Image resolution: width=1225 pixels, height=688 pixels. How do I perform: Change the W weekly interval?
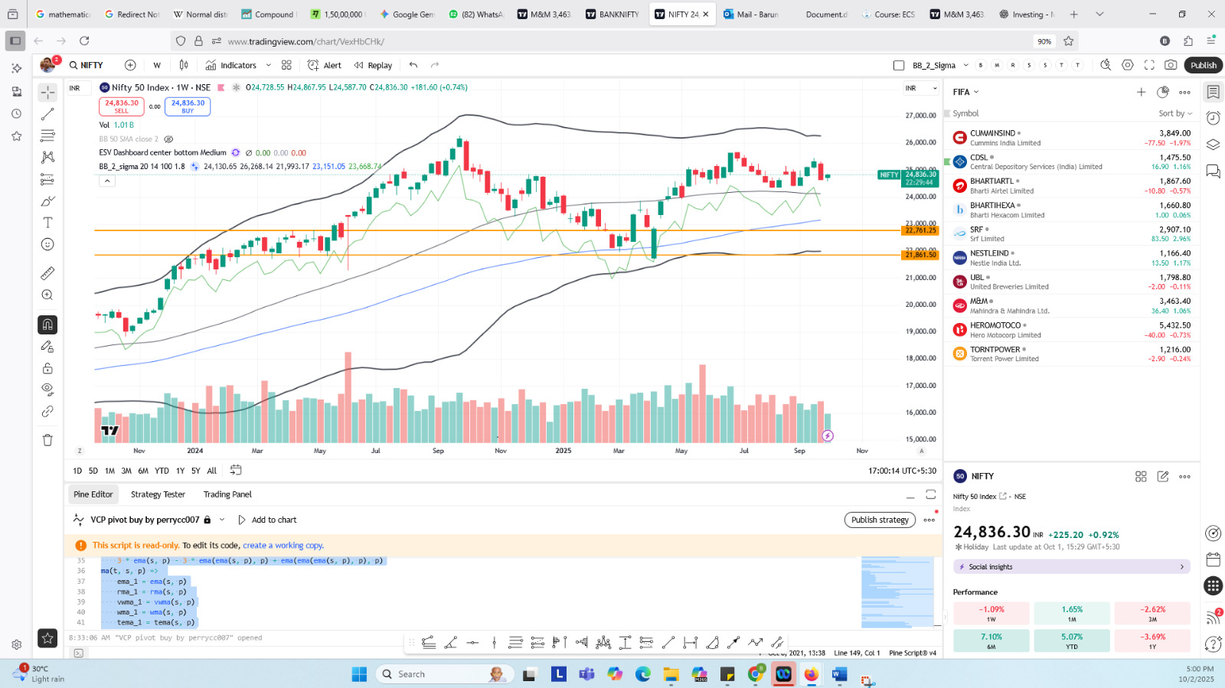point(157,65)
